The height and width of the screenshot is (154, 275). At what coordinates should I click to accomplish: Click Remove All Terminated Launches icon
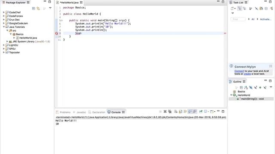pos(170,112)
